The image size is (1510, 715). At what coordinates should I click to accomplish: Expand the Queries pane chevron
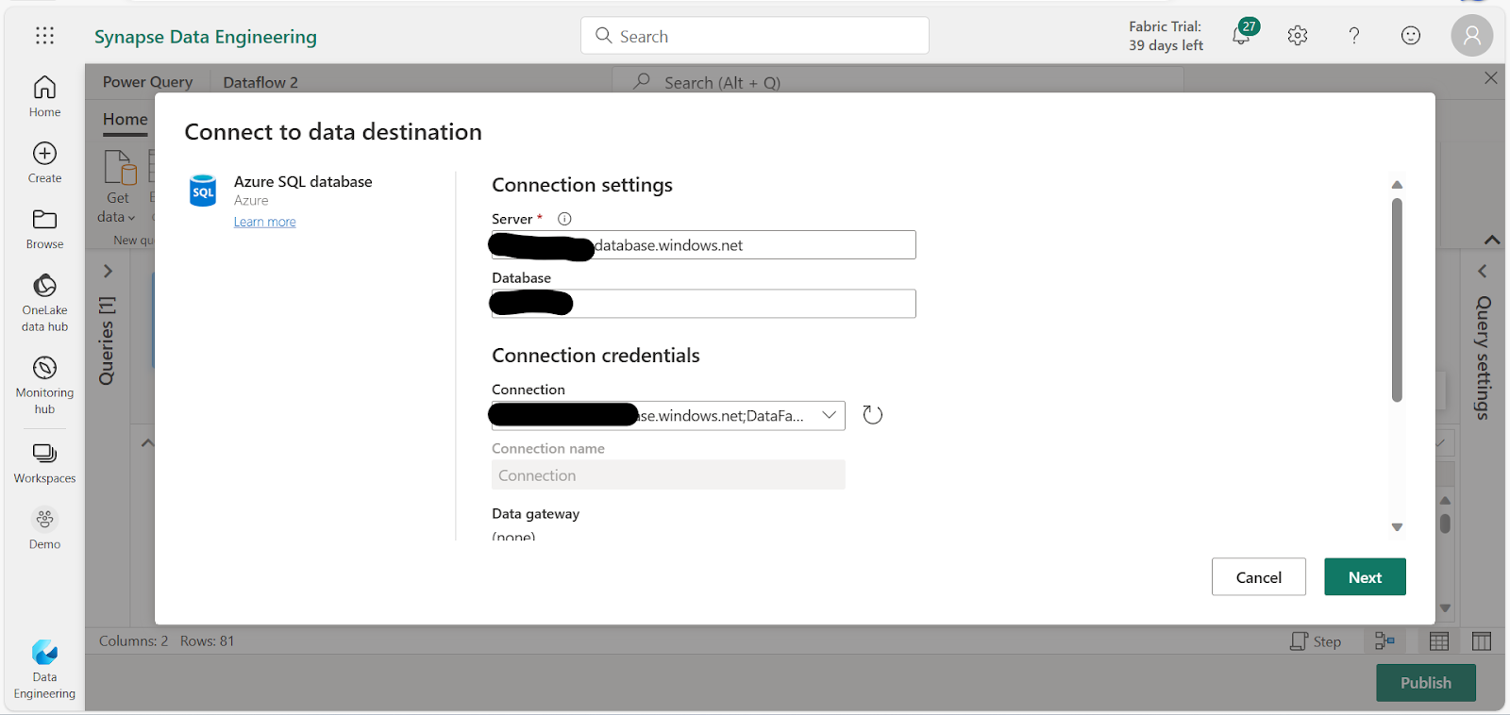[x=108, y=271]
